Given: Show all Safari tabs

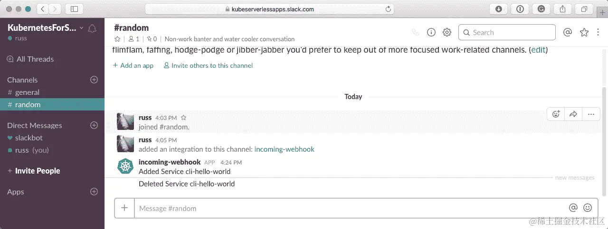Looking at the screenshot, I should [x=584, y=9].
